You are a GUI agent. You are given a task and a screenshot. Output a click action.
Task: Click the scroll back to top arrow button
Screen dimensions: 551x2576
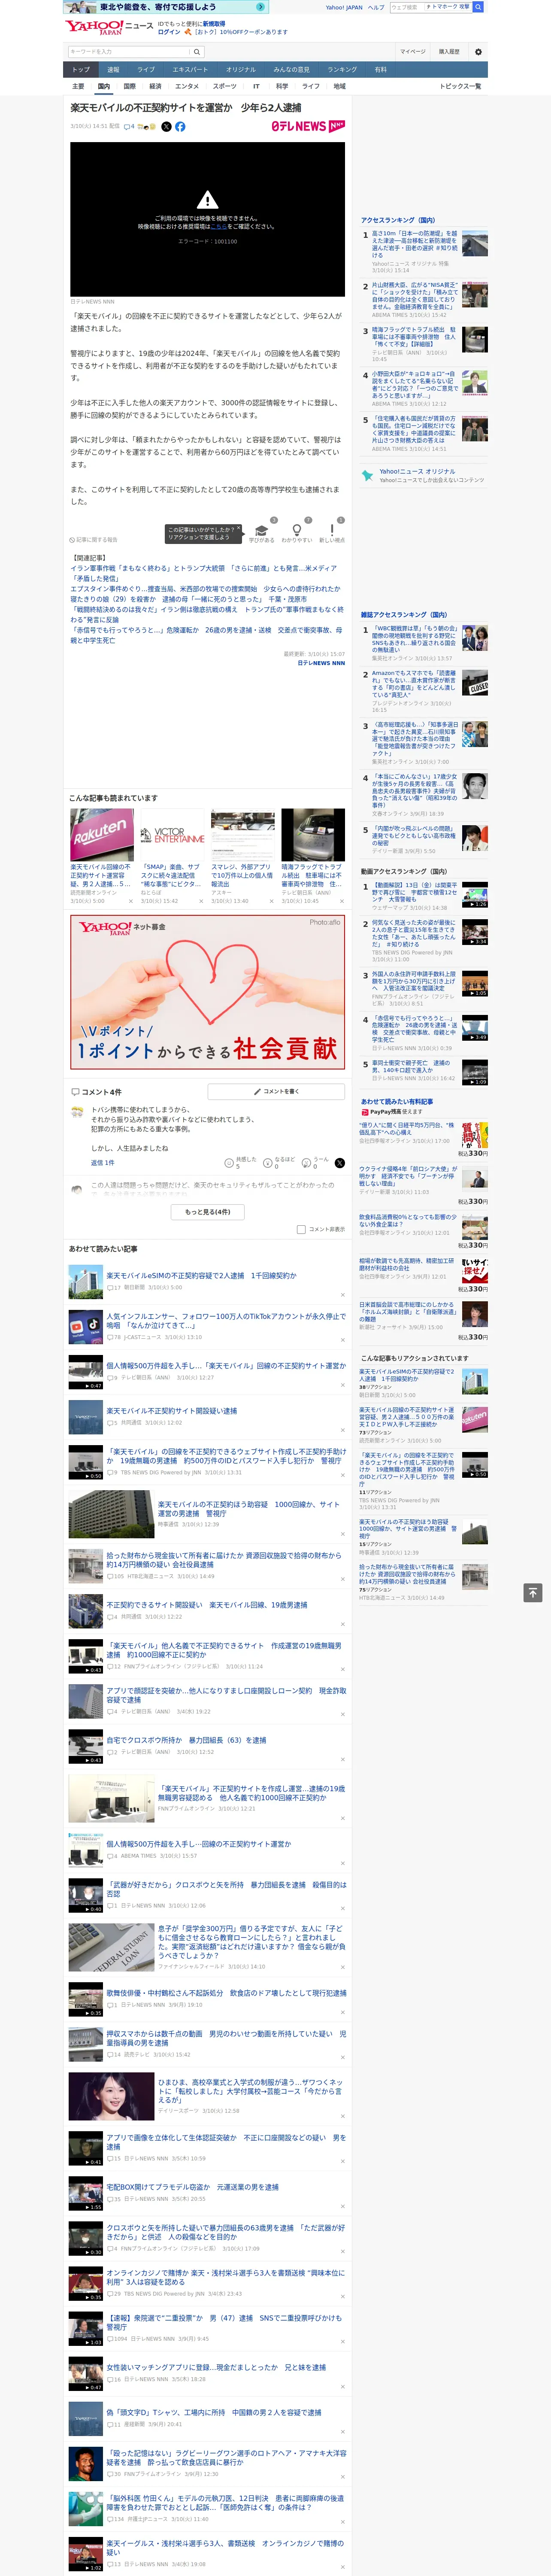[x=534, y=1593]
